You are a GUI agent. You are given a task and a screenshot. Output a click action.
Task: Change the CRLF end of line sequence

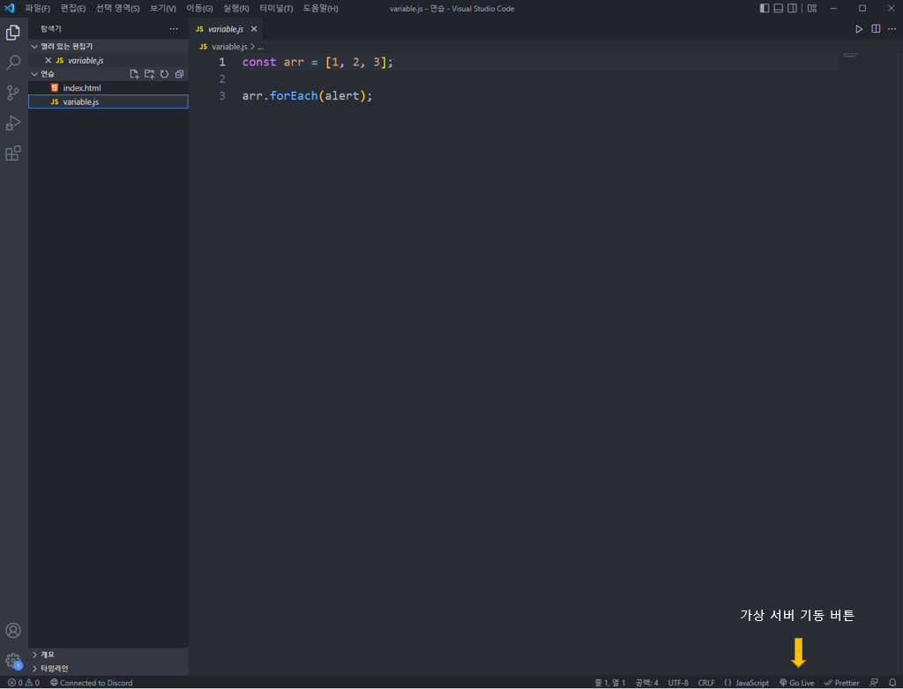(706, 683)
